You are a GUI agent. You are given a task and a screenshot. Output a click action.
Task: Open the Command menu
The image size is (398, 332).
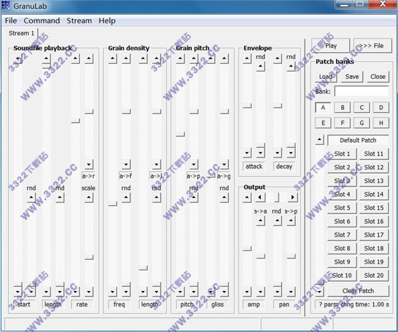pyautogui.click(x=42, y=21)
